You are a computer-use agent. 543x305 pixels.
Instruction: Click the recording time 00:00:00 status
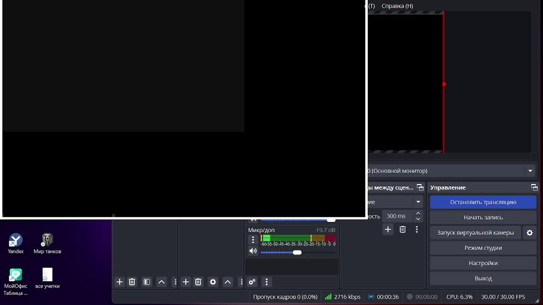pyautogui.click(x=422, y=297)
